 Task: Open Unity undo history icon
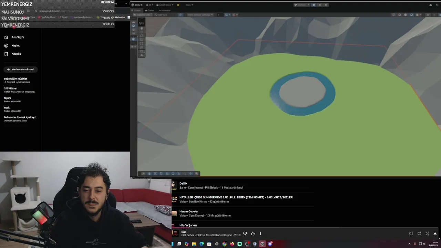click(x=437, y=5)
